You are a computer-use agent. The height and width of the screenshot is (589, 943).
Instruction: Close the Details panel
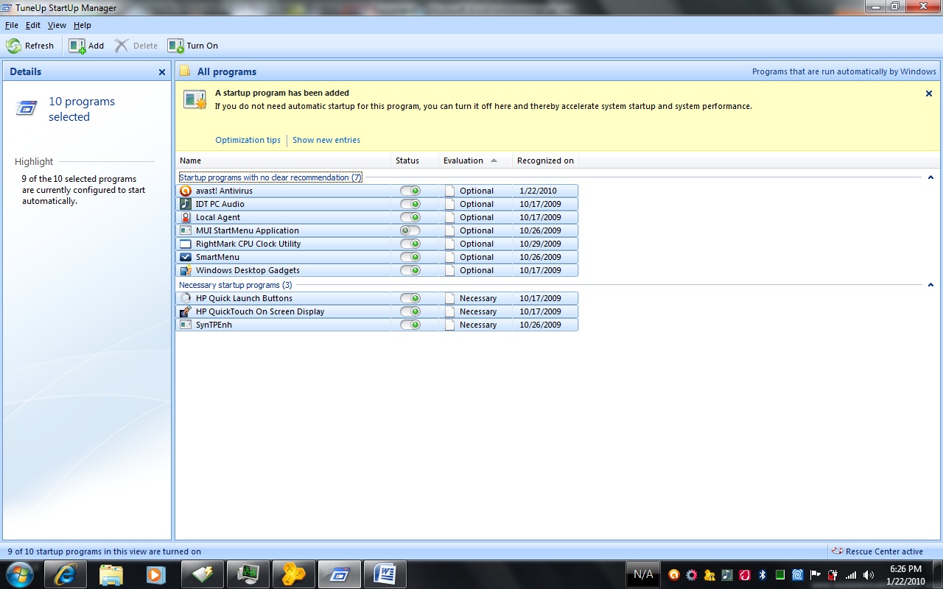[x=162, y=72]
